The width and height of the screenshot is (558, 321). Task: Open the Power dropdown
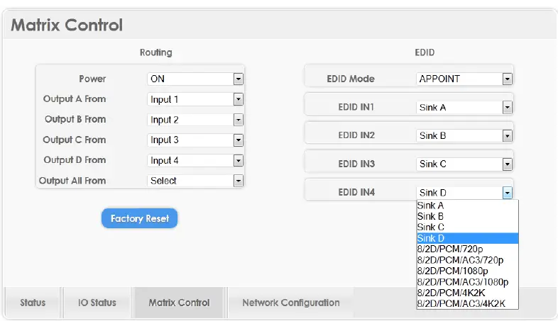pyautogui.click(x=195, y=79)
